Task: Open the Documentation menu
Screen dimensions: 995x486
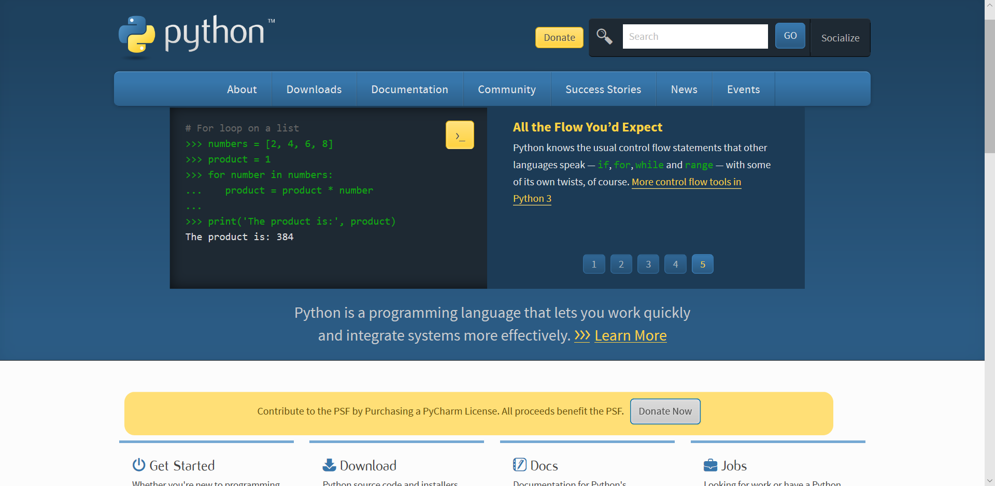Action: [409, 89]
